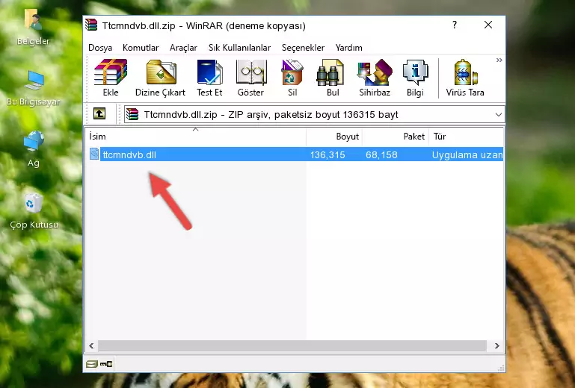Go up one folder level button
Image resolution: width=575 pixels, height=388 pixels.
pos(99,114)
